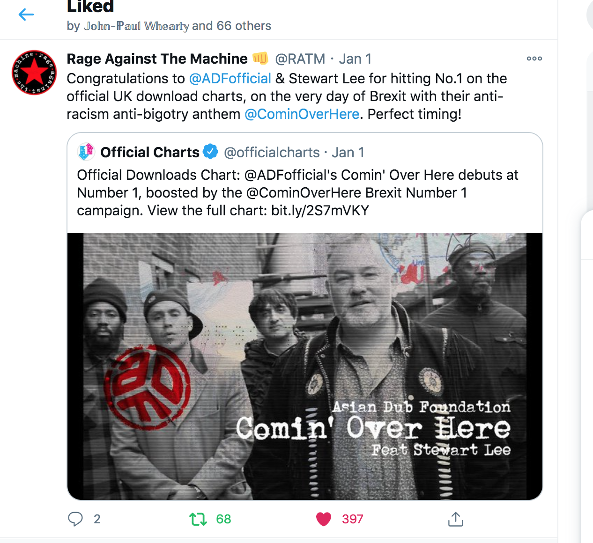The height and width of the screenshot is (543, 593).
Task: Open the Rage Against The Machine avatar
Action: click(x=34, y=73)
